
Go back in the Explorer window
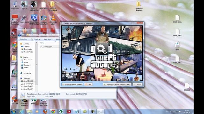[x=19, y=35]
